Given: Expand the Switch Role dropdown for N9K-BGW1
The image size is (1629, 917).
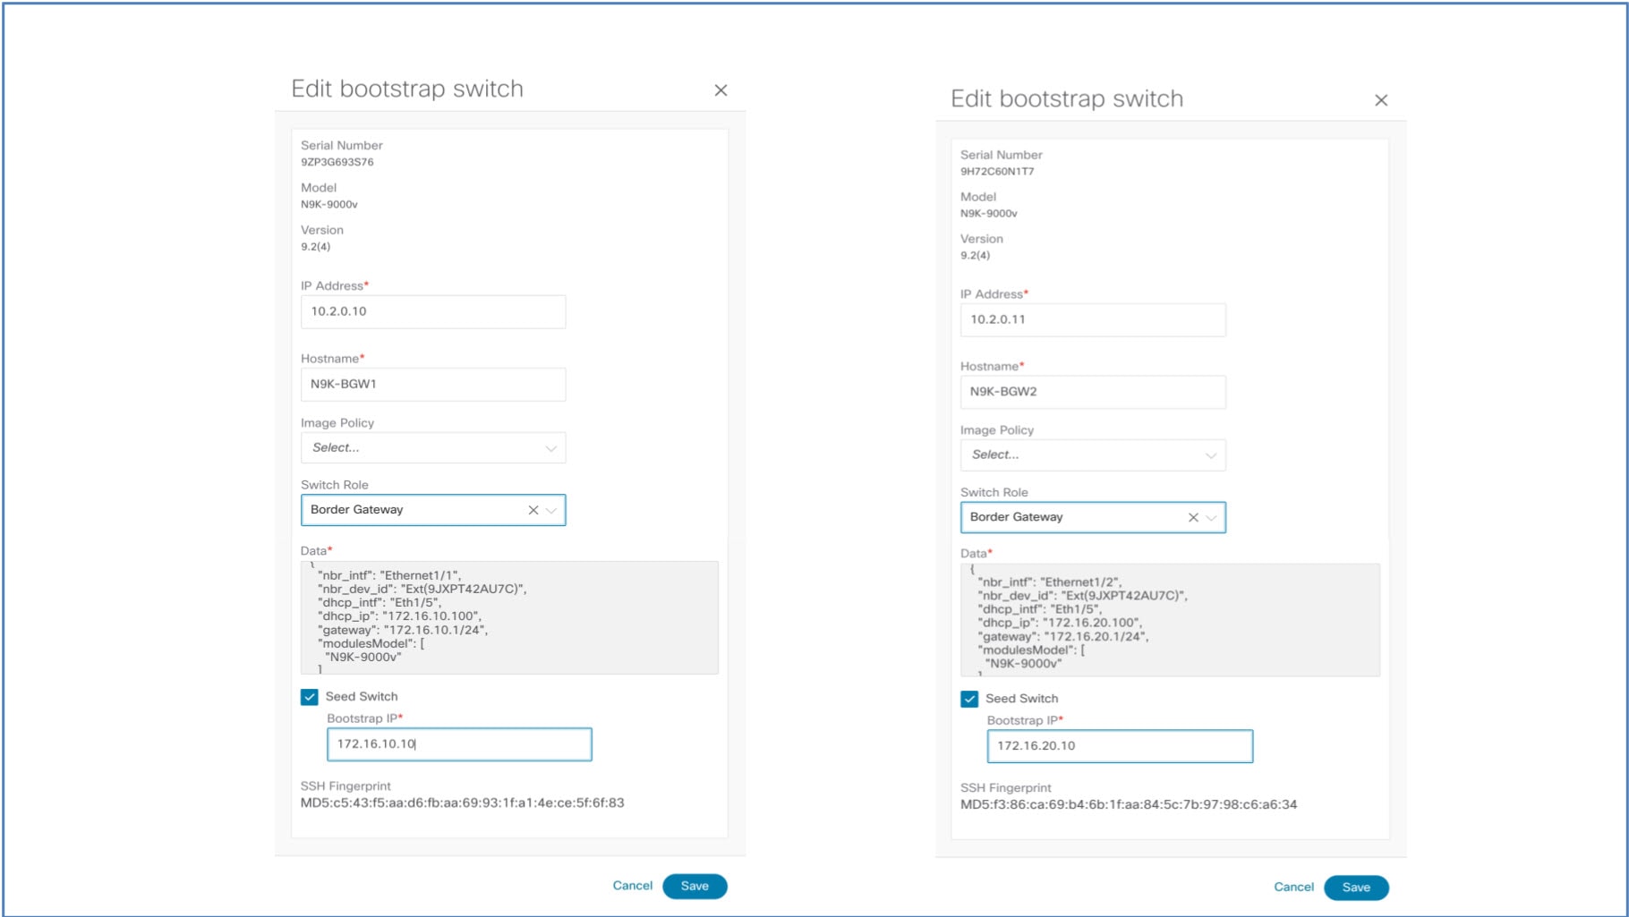Looking at the screenshot, I should [x=552, y=510].
